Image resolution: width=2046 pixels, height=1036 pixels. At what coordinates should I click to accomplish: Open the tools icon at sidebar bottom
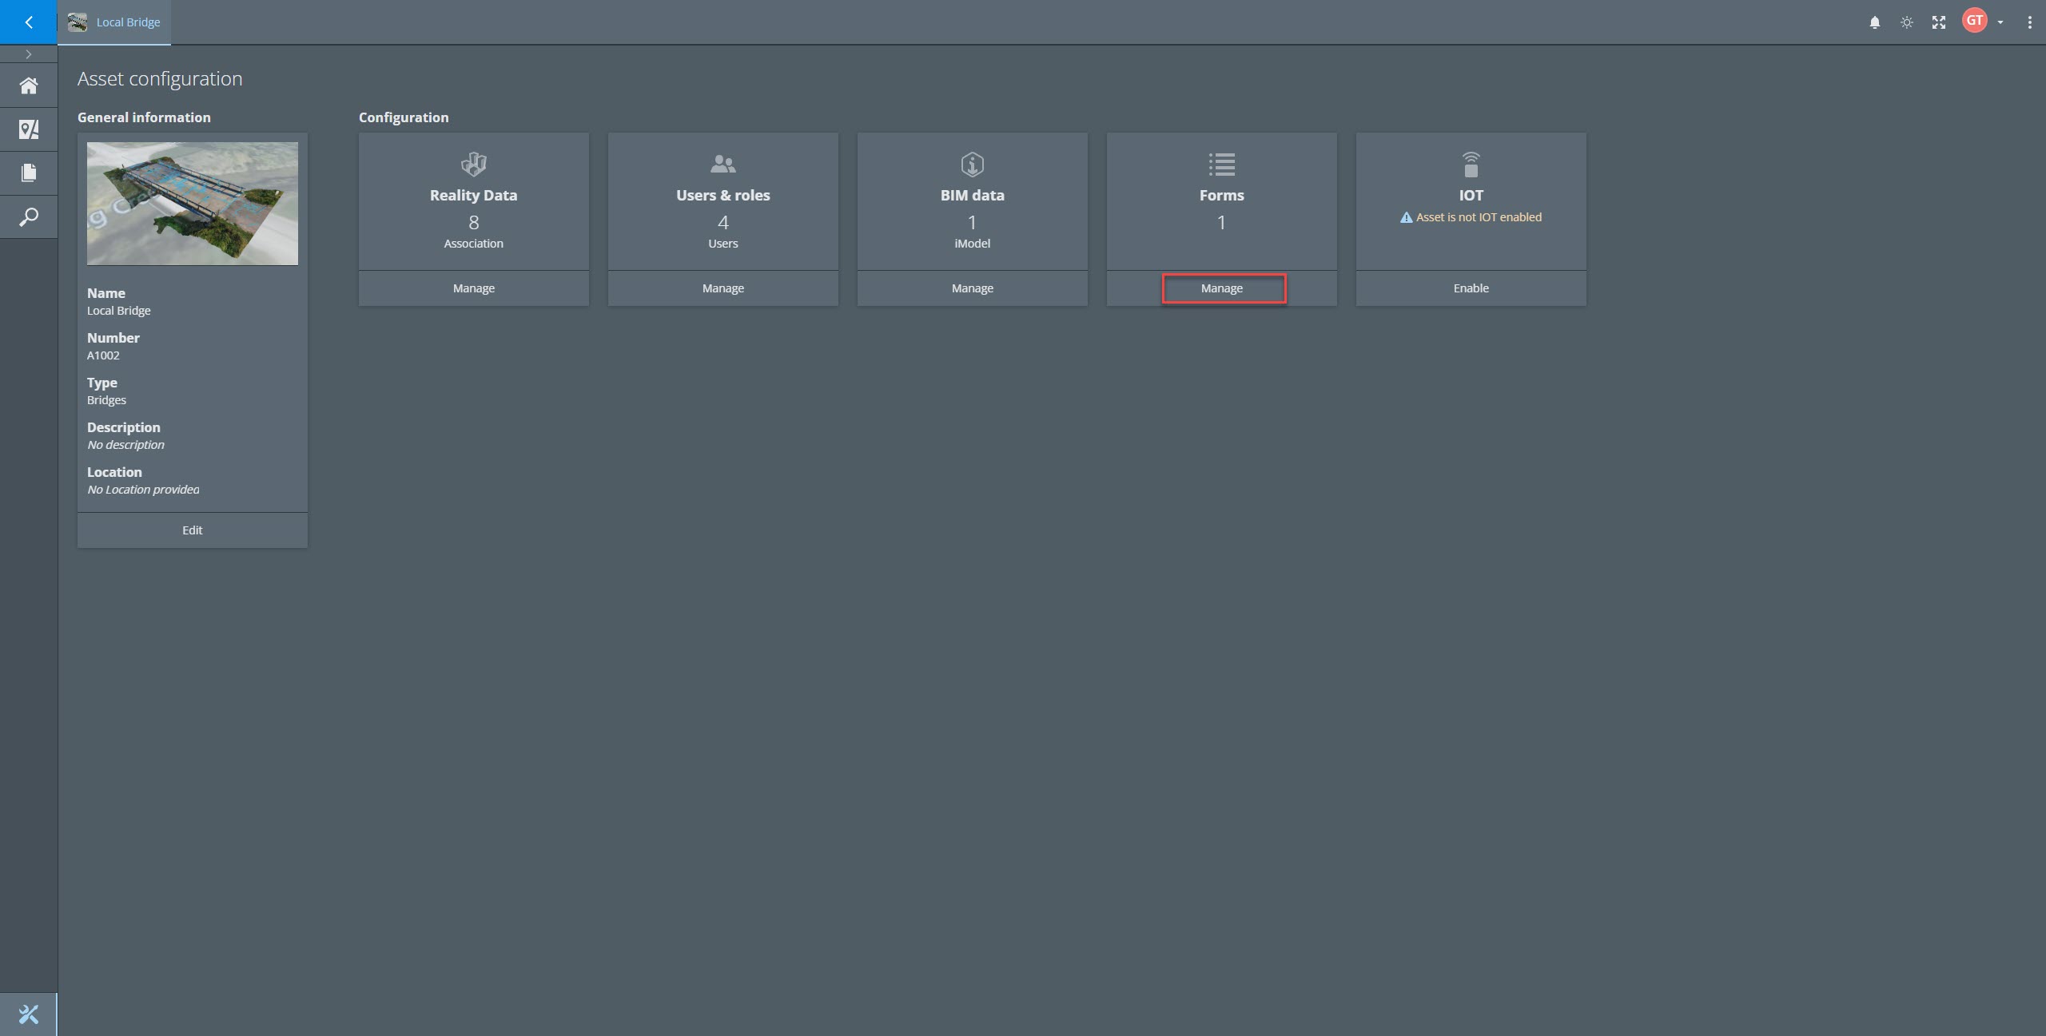click(29, 1014)
